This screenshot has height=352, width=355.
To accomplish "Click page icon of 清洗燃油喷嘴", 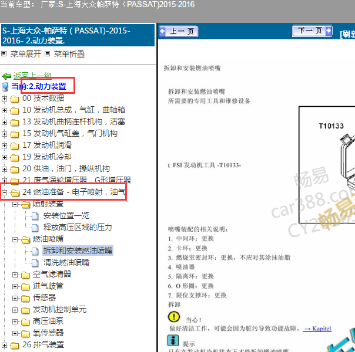I will tap(35, 263).
